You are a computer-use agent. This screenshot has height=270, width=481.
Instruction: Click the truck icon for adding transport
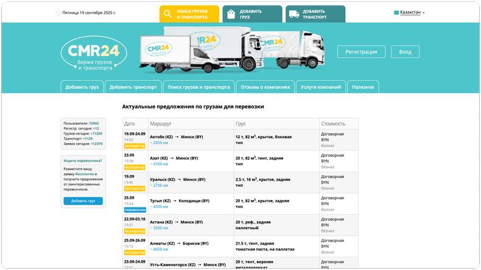tap(293, 14)
